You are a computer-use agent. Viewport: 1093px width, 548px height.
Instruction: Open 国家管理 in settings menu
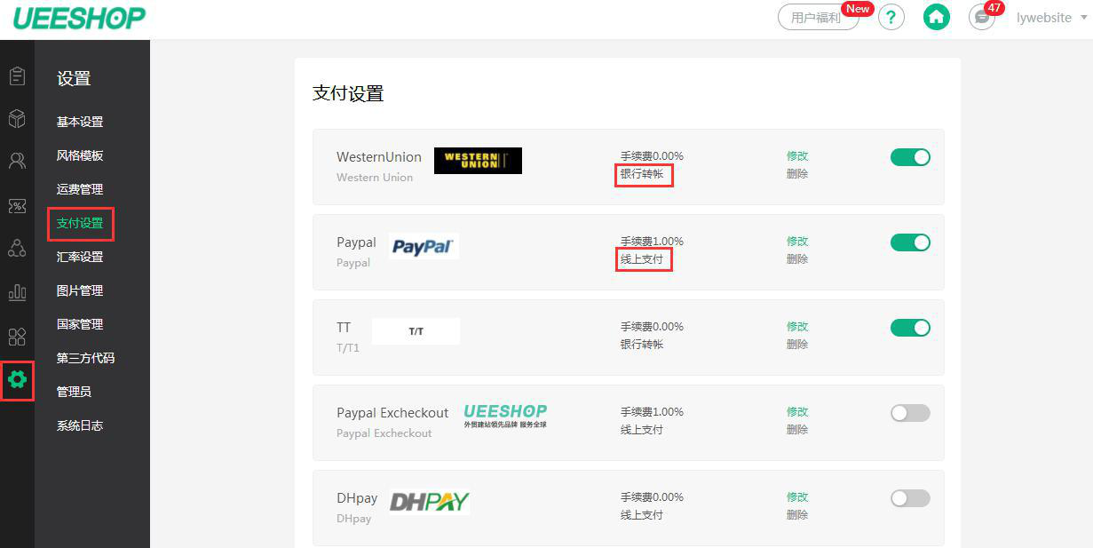tap(80, 324)
